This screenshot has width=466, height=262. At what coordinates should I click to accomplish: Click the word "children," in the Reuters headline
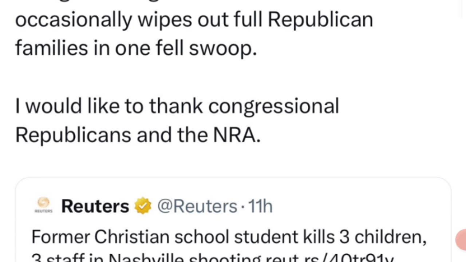(390, 237)
